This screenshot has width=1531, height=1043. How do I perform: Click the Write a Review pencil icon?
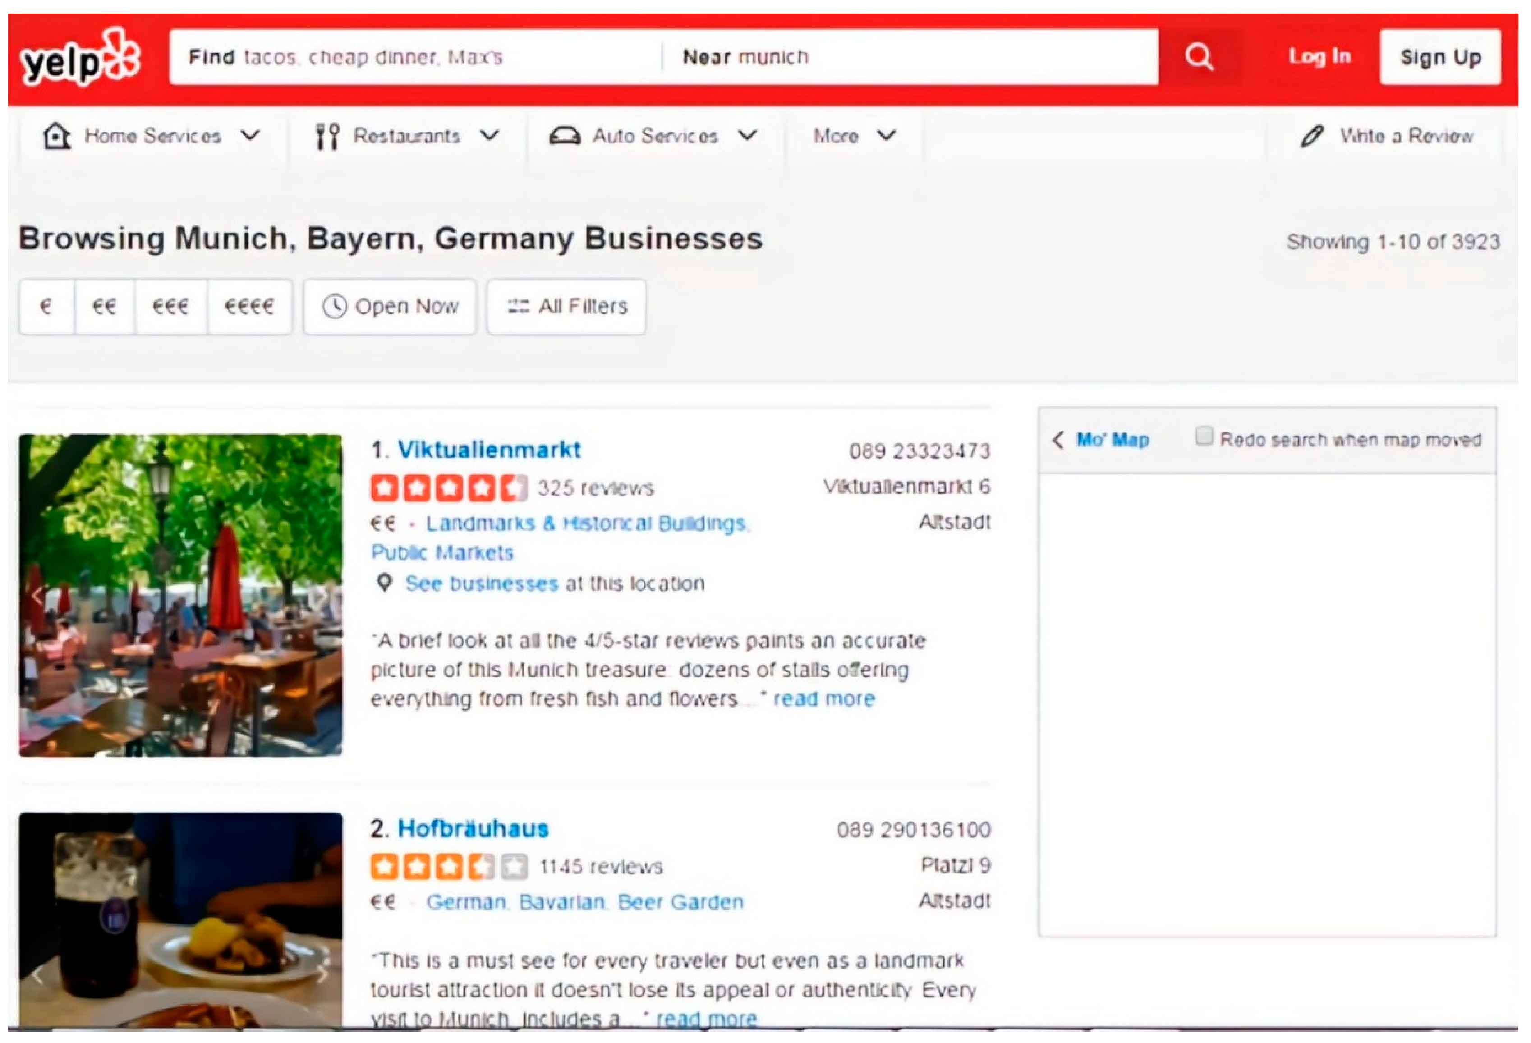[x=1312, y=136]
